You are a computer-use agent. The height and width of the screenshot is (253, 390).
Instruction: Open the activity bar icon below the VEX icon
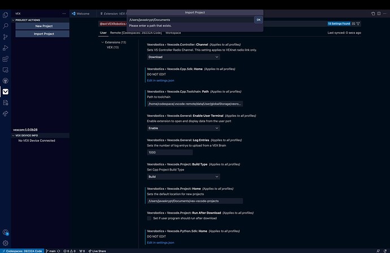pyautogui.click(x=5, y=103)
